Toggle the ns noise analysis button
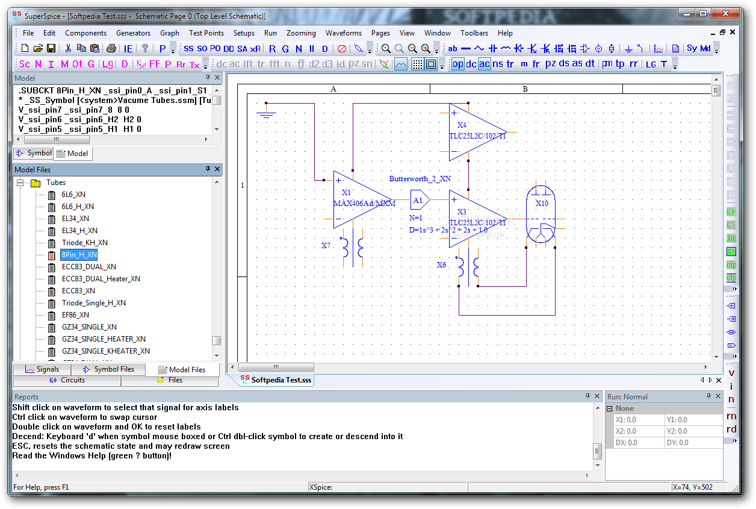This screenshot has width=756, height=509. point(498,64)
